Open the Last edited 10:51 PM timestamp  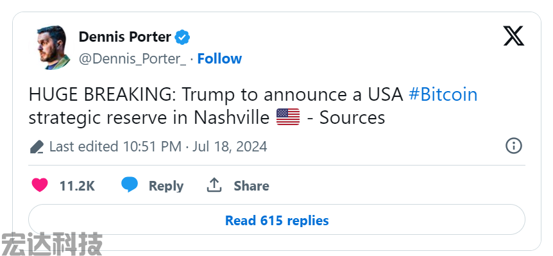coord(158,146)
